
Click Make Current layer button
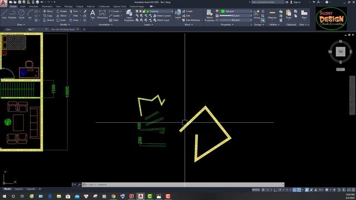[162, 16]
